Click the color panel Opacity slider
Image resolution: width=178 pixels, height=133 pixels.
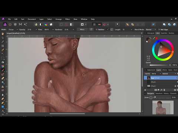coord(160,65)
